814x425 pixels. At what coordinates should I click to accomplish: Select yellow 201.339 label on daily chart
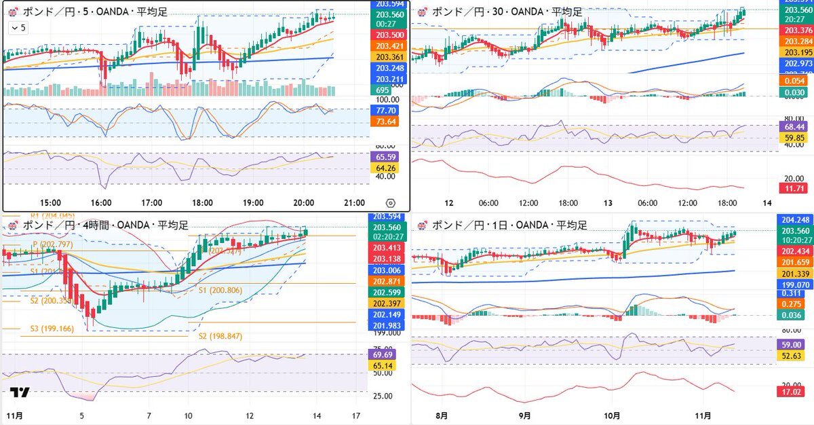click(x=796, y=273)
